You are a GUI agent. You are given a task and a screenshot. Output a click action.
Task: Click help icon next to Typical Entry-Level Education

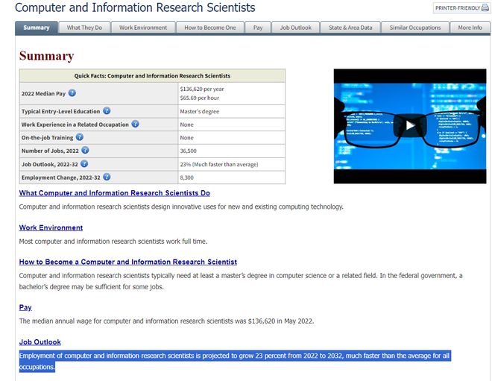pos(107,111)
